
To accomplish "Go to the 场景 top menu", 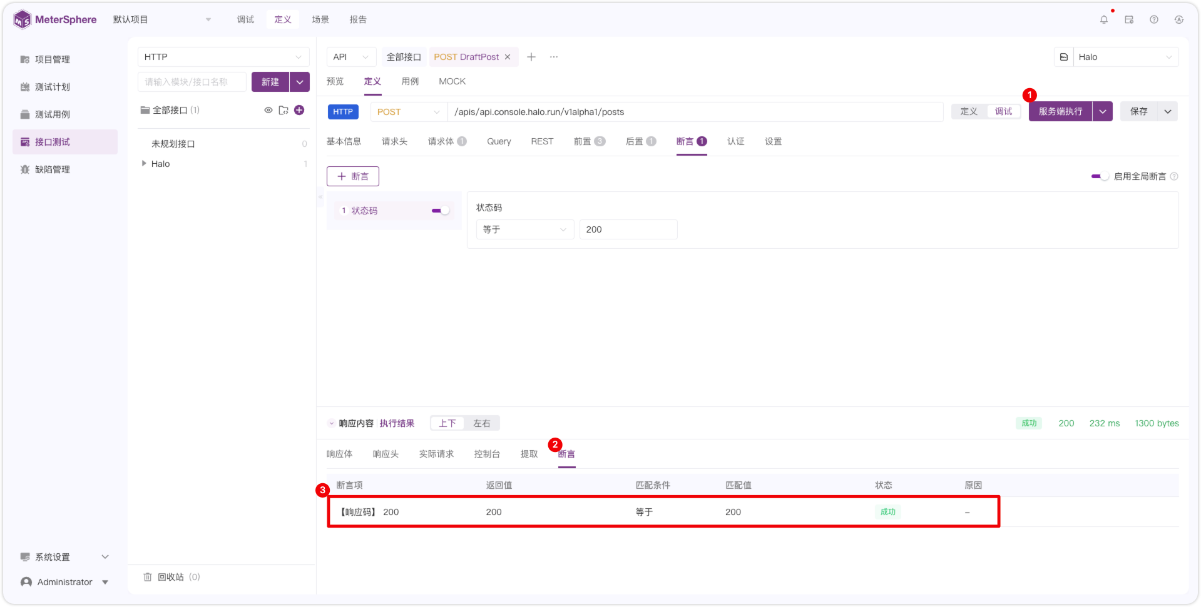I will [320, 19].
